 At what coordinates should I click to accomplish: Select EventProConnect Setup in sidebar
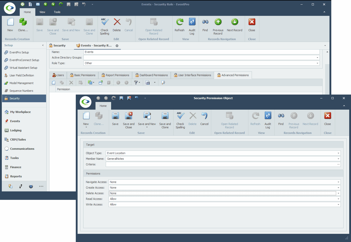[24, 60]
